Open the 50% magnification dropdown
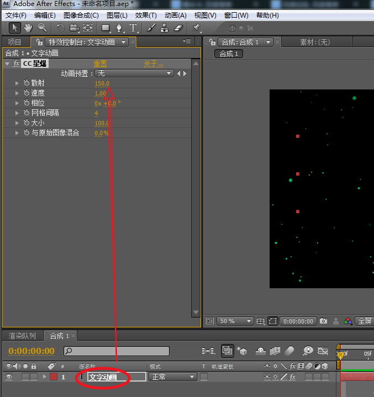This screenshot has width=374, height=397. (235, 321)
